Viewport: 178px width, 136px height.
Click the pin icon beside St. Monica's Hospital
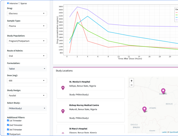63,88
